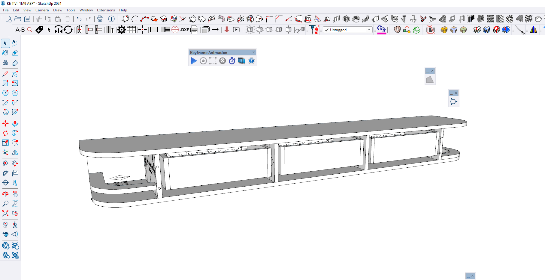
Task: Expand the Untagged tag dropdown
Action: point(369,30)
